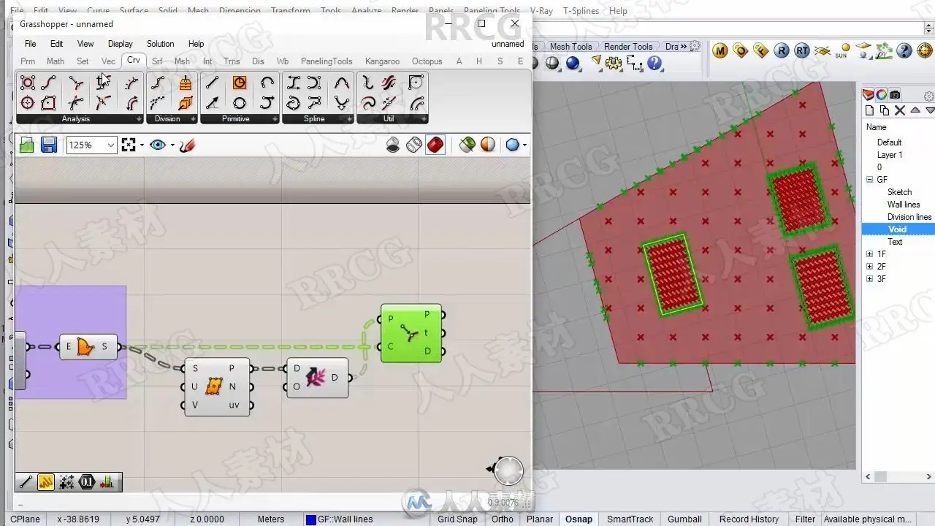Click the toolbar overflow chevron next to Dra
935x526 pixels.
(x=683, y=47)
